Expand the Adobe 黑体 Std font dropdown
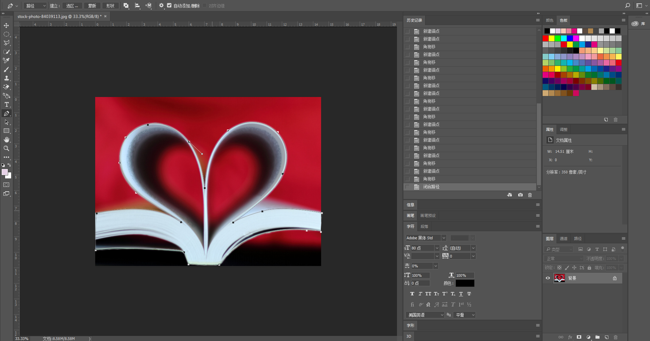The image size is (650, 341). click(444, 238)
